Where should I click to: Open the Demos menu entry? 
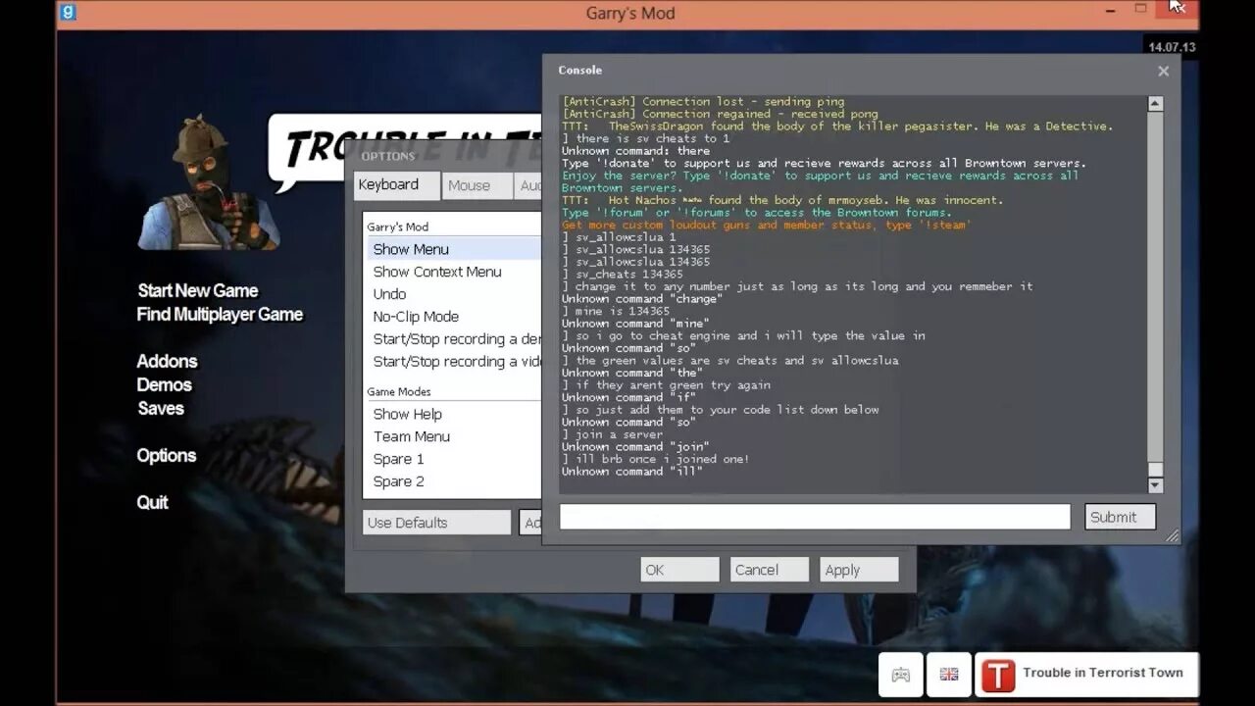(x=164, y=384)
